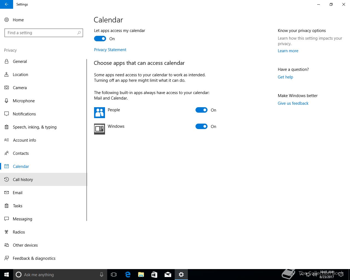Click the Find a setting search box
Screen dimensions: 350x280
[44, 33]
